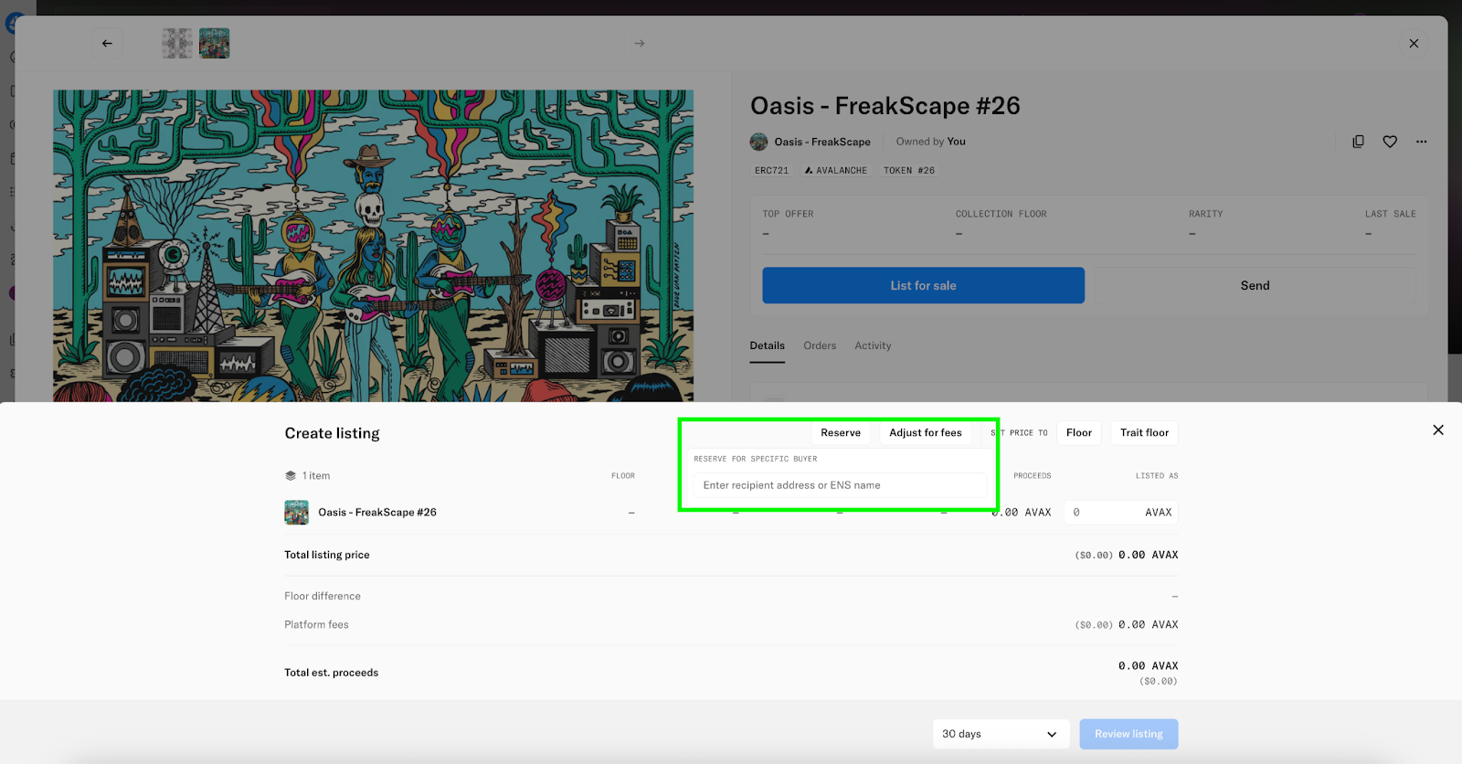Click the Oasis - FreakScape #26 listing row name

pyautogui.click(x=377, y=513)
